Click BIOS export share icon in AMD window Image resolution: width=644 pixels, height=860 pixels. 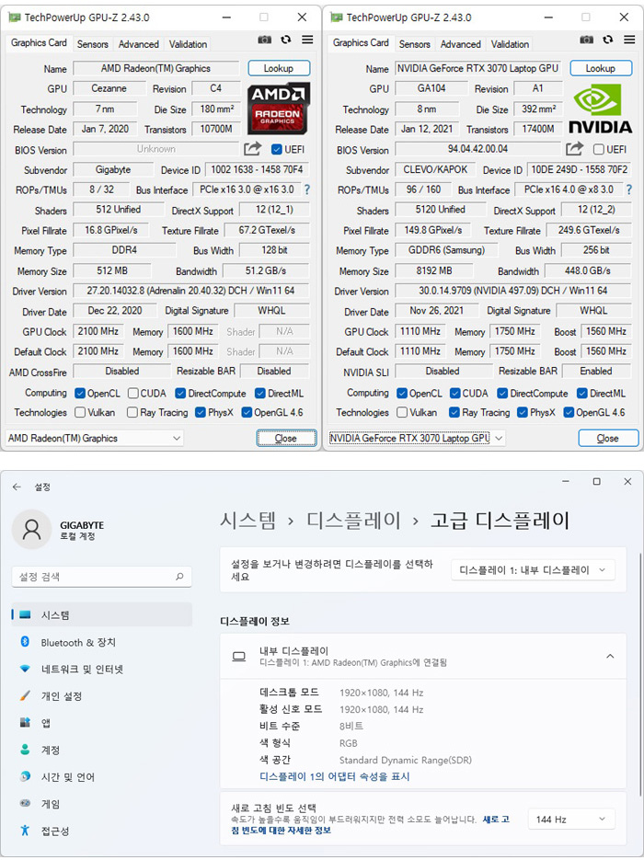[x=252, y=149]
